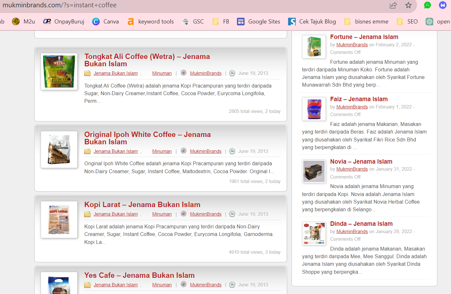Click Kopi Larat product thumbnail
This screenshot has height=294, width=451.
(59, 219)
